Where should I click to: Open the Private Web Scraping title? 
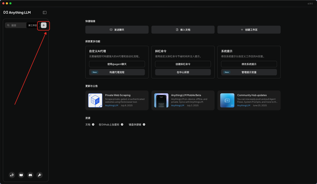pos(118,95)
